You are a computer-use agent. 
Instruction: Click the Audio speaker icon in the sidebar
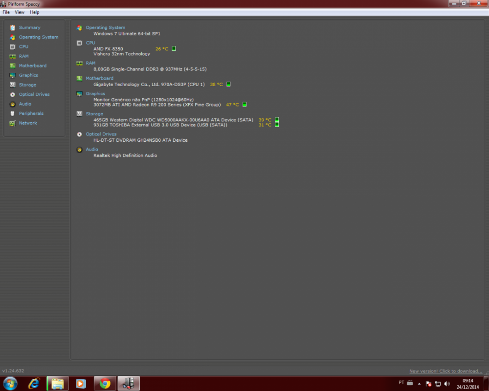[x=13, y=104]
